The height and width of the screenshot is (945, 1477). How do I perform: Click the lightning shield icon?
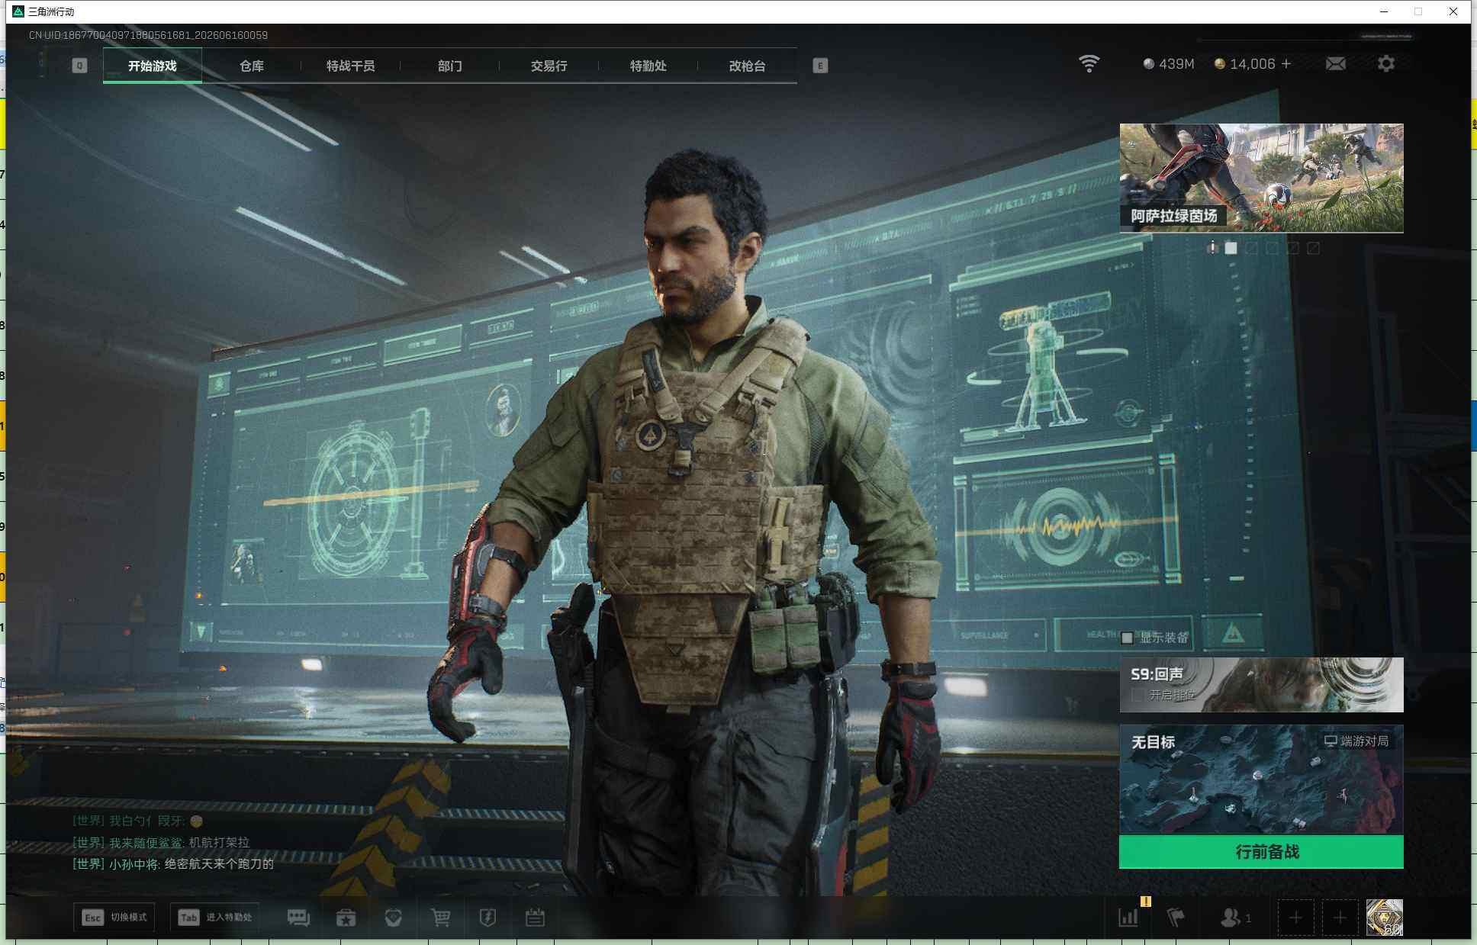pyautogui.click(x=488, y=918)
